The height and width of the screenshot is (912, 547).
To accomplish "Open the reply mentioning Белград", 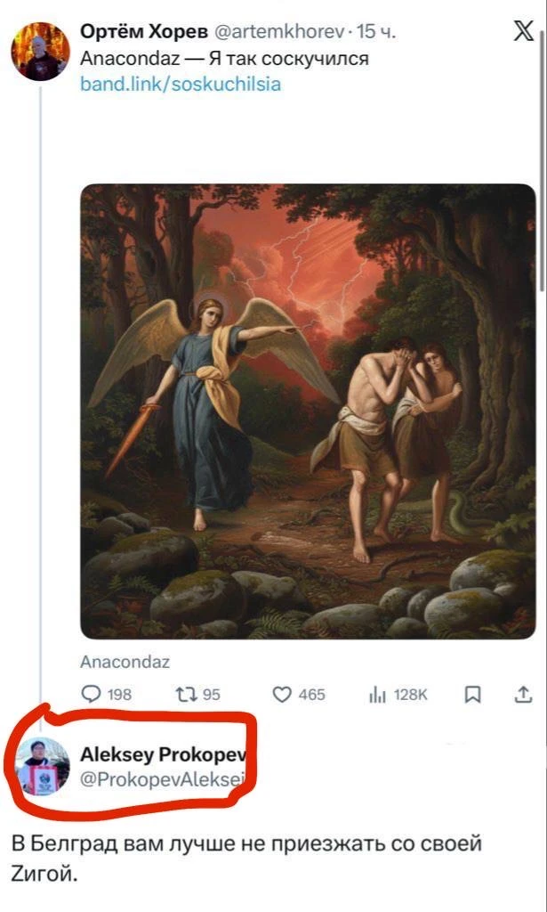I will coord(245,854).
